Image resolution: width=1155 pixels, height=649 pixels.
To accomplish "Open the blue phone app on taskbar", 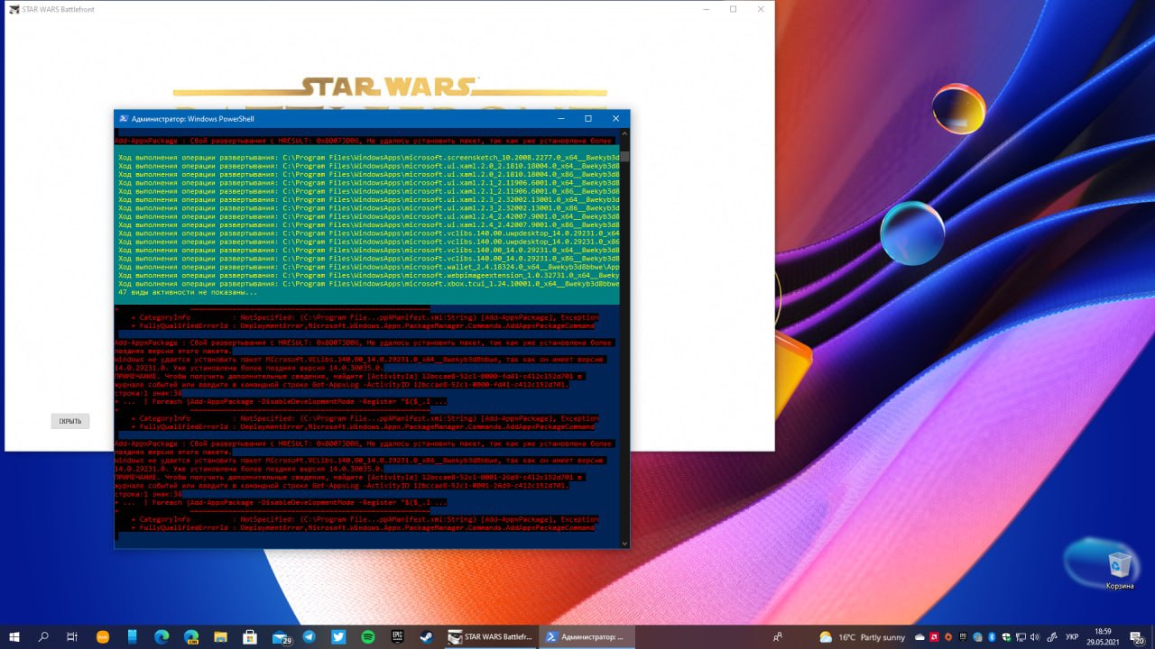I will (132, 636).
